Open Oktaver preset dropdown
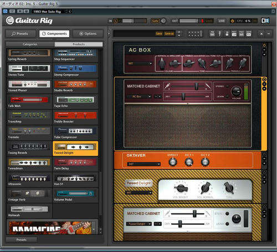277x252 pixels. 144,164
